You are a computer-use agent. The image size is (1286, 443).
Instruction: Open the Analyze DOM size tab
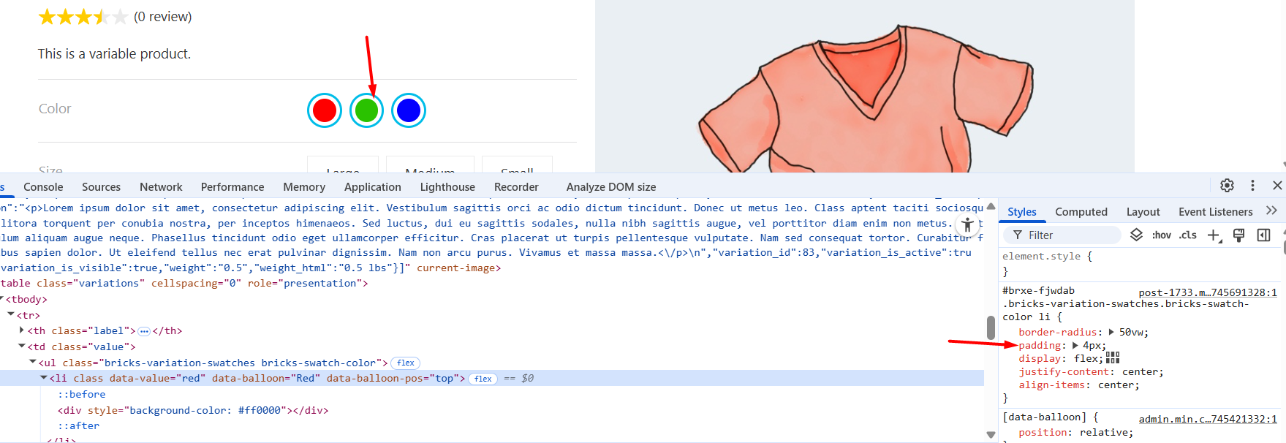pos(611,187)
